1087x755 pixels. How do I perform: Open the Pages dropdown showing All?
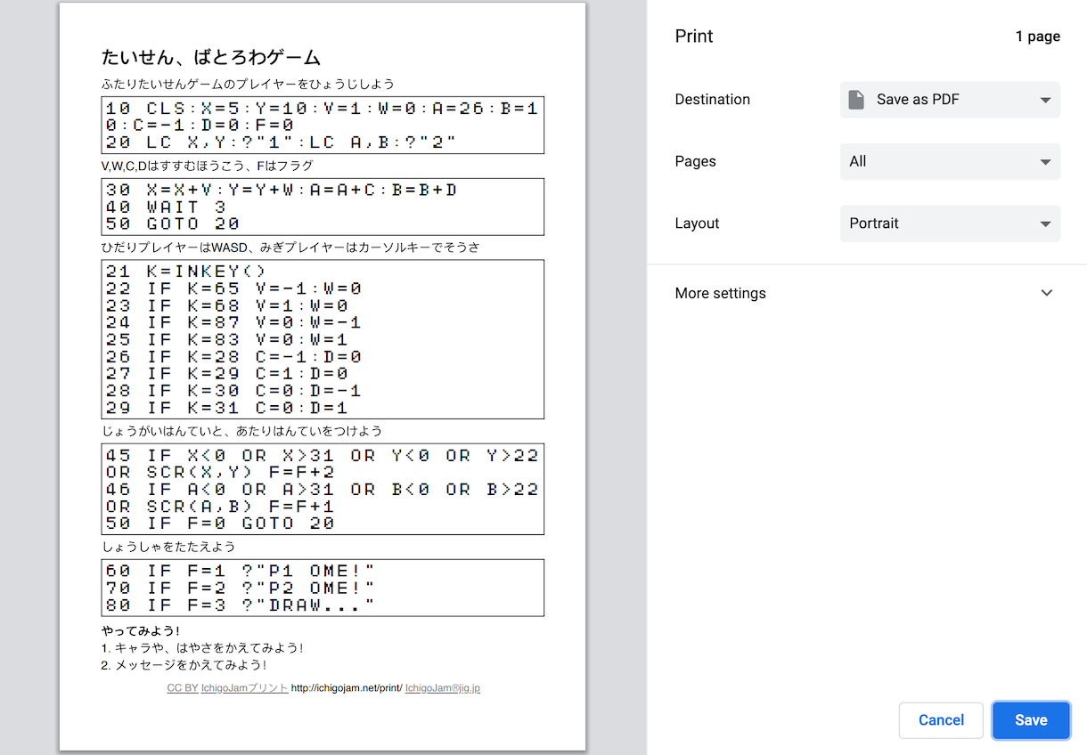(x=949, y=162)
